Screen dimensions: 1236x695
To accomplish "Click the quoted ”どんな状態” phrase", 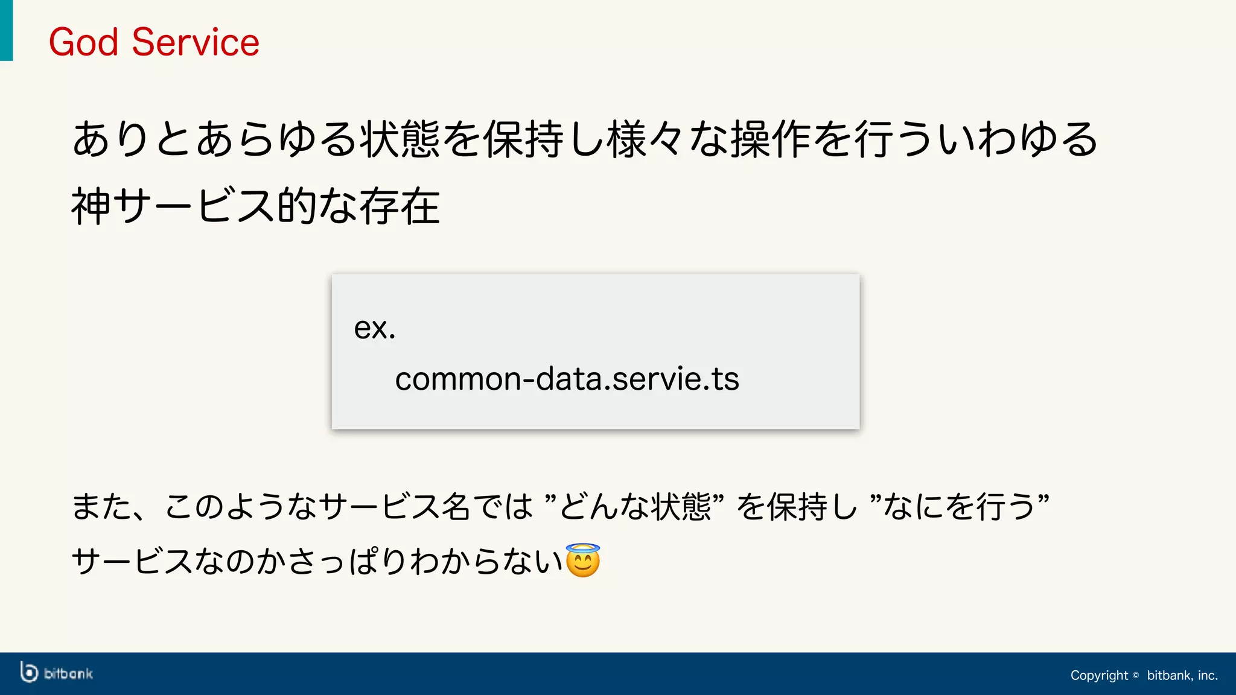I will click(634, 506).
